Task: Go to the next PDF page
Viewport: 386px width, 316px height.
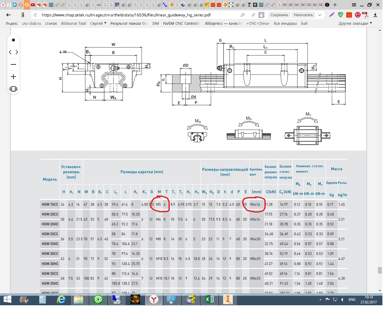Action: 17,52
